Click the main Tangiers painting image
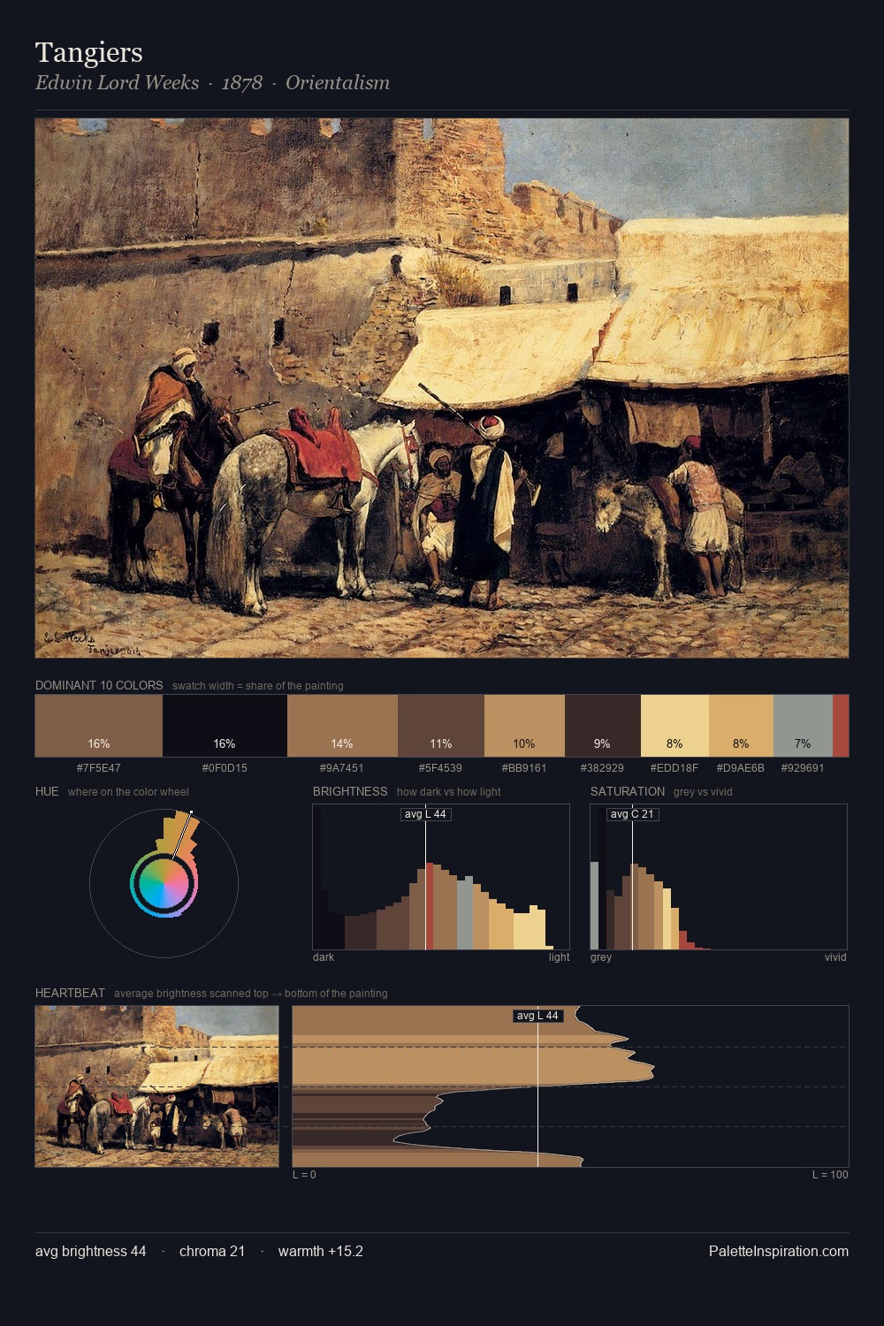Screen dimensions: 884x1326 click(x=442, y=388)
